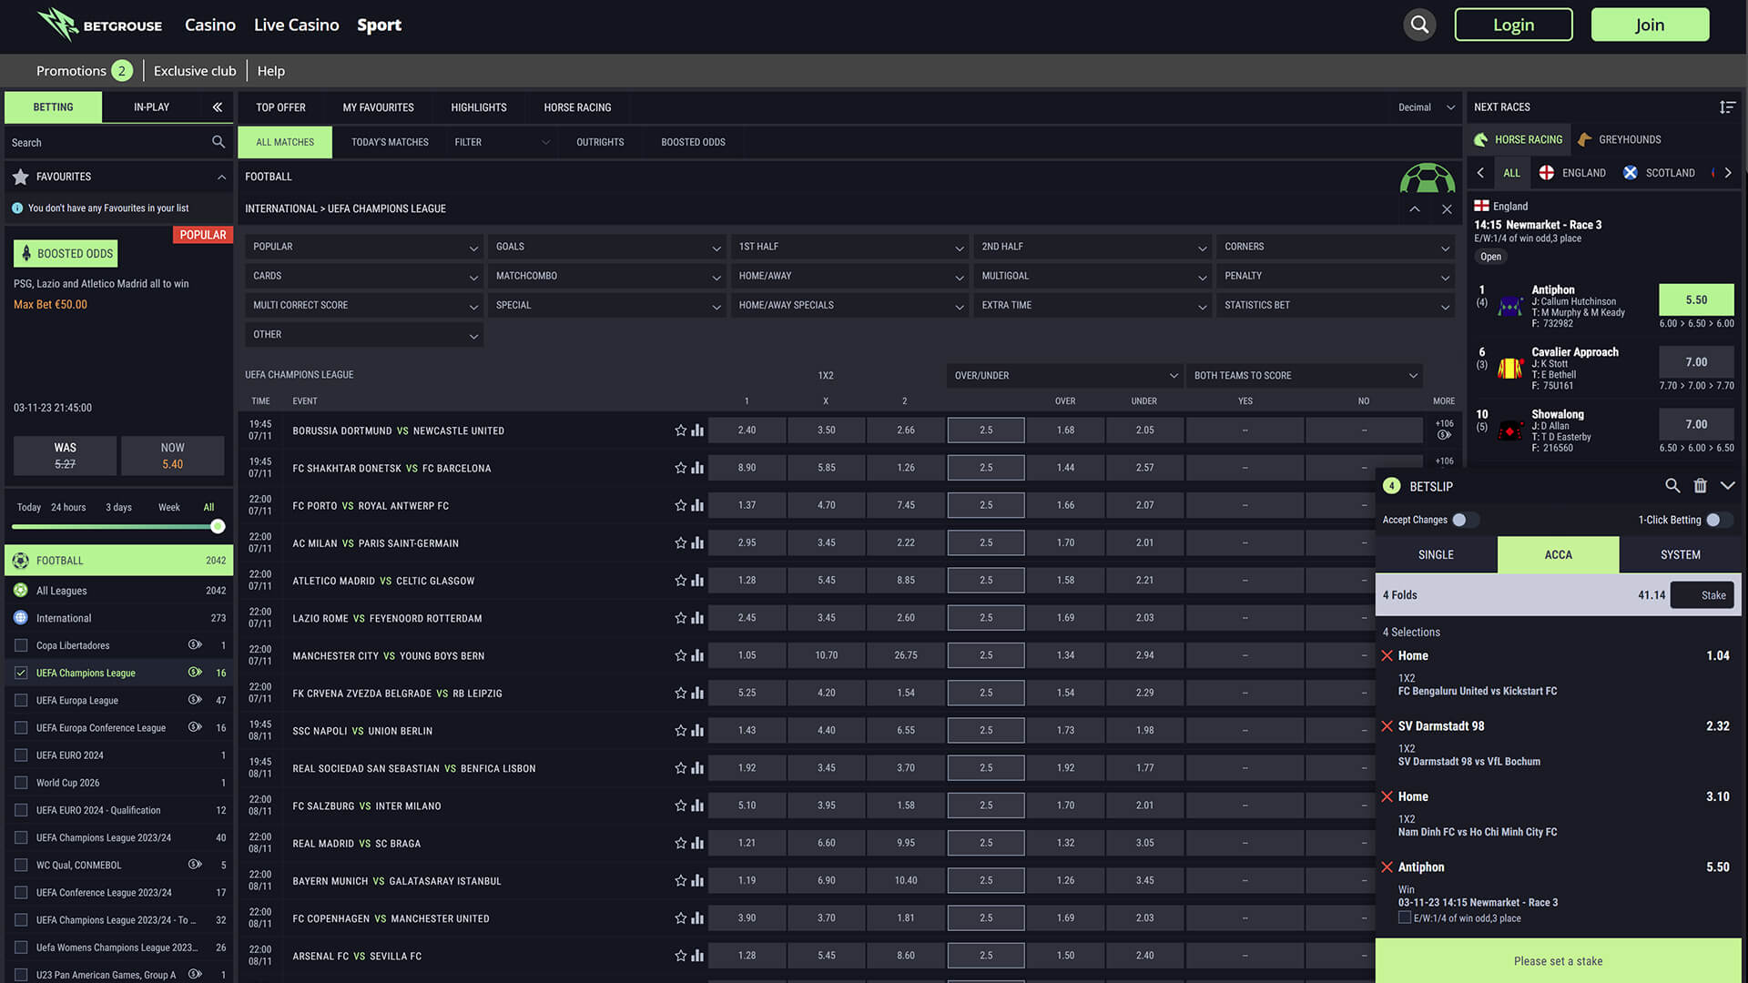Image resolution: width=1748 pixels, height=983 pixels.
Task: Open the Filter dropdown
Action: click(x=502, y=142)
